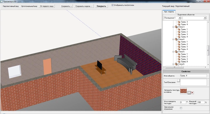This screenshot has width=210, height=114.
Task: Click the tree horizontal scrollbar thumb
Action: pyautogui.click(x=174, y=67)
